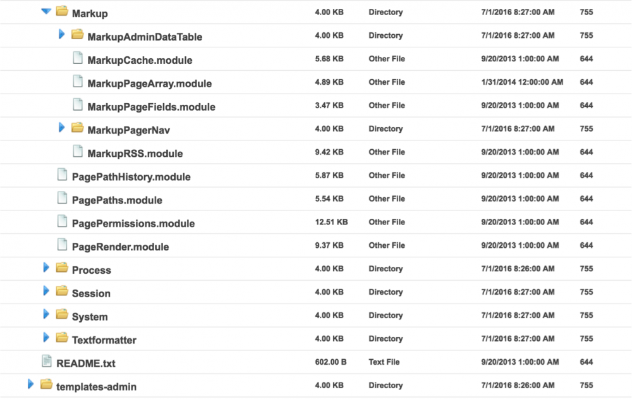Open the PagePathHistory.module file name
This screenshot has width=632, height=399.
coord(131,177)
